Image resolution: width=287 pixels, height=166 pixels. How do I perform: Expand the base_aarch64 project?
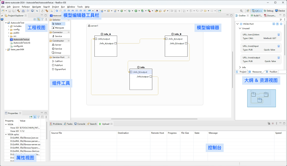(x=6, y=49)
